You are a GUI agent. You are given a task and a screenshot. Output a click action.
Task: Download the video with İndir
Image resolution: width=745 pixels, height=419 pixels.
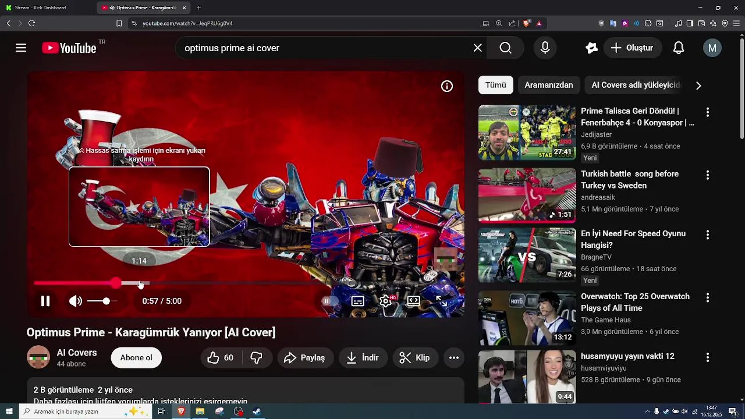(x=363, y=358)
